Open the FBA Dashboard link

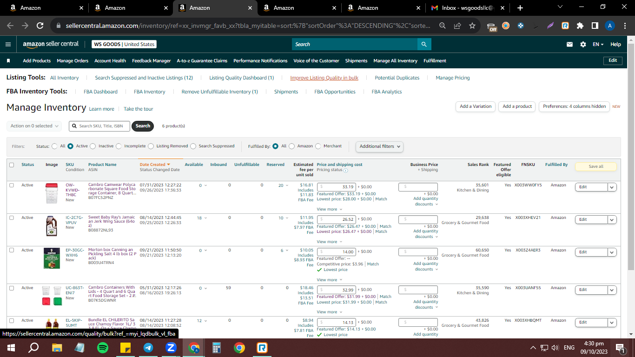[x=100, y=92]
